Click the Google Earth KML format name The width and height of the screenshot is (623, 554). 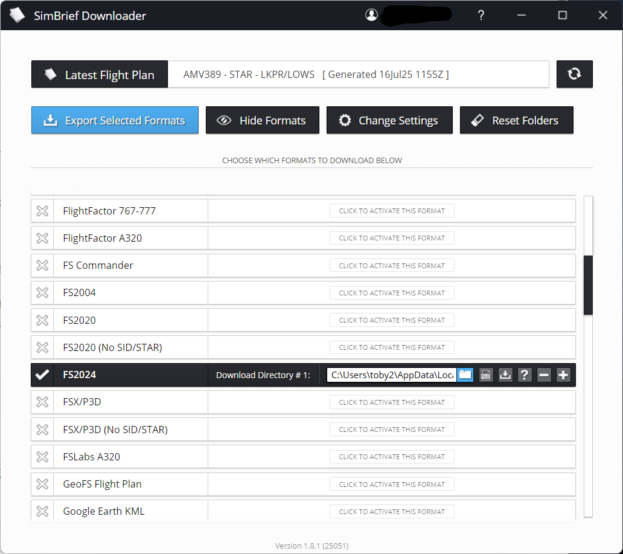tap(104, 511)
